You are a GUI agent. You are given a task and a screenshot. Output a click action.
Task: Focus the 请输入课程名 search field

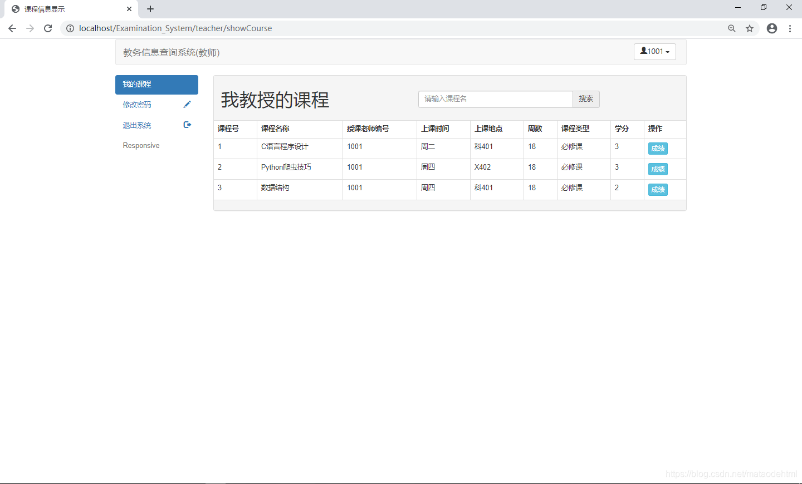pyautogui.click(x=496, y=99)
